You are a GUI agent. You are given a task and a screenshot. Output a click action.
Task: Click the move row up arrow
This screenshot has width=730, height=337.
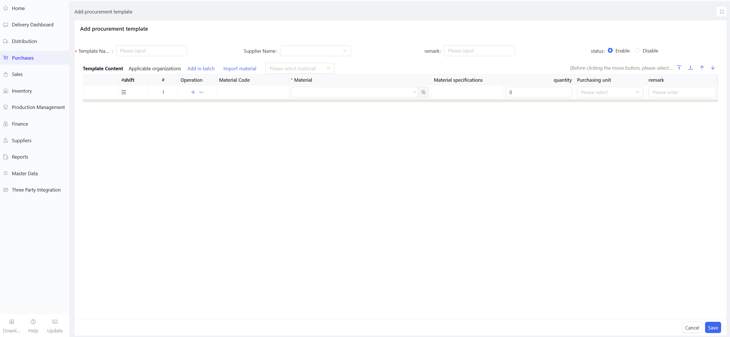(x=702, y=68)
